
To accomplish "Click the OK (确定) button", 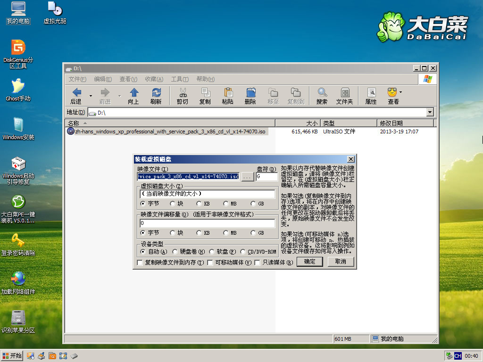I will [x=309, y=262].
